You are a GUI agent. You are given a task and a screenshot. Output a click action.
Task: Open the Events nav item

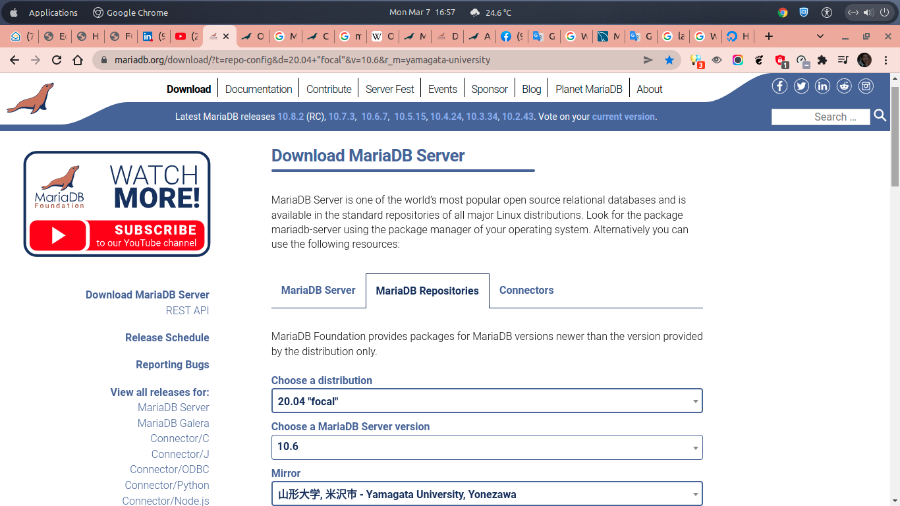[442, 89]
